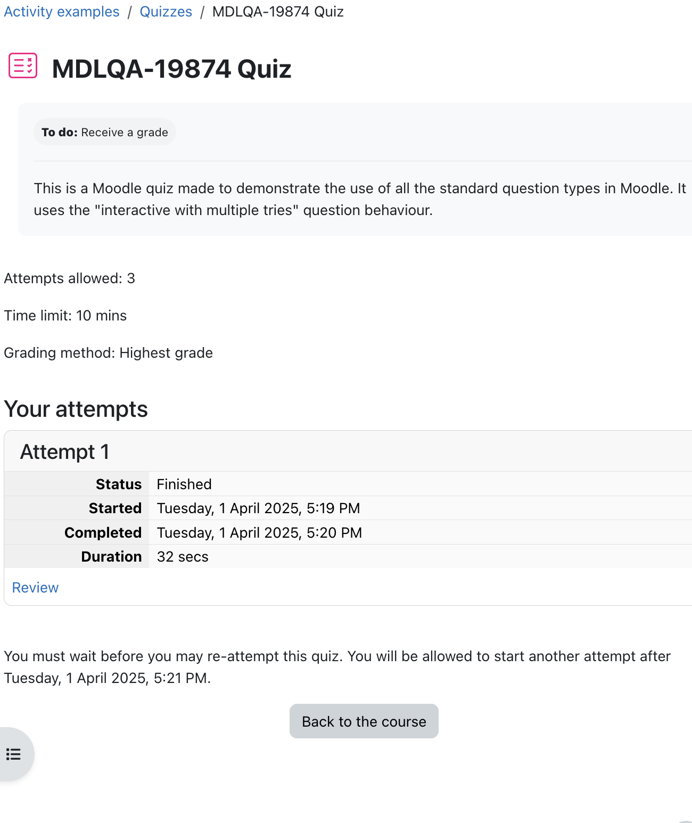Click the re-attempt wait message
The image size is (692, 823).
tap(337, 667)
